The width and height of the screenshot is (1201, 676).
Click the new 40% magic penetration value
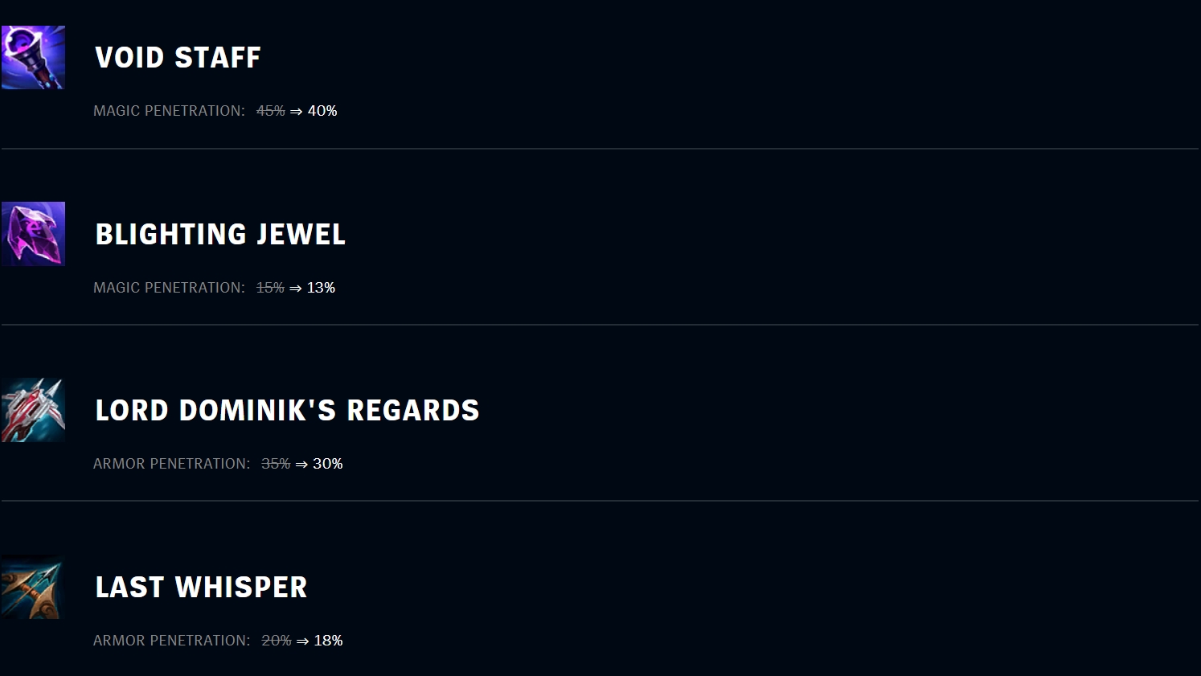coord(322,111)
